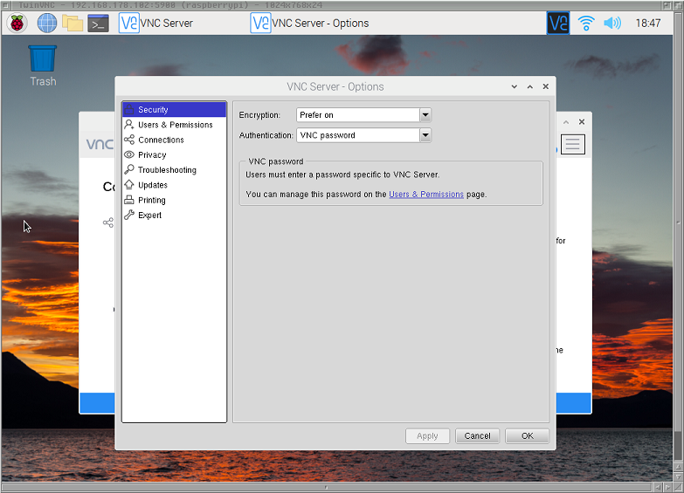Close the background VNC Server window
This screenshot has height=493, width=684.
pos(582,122)
